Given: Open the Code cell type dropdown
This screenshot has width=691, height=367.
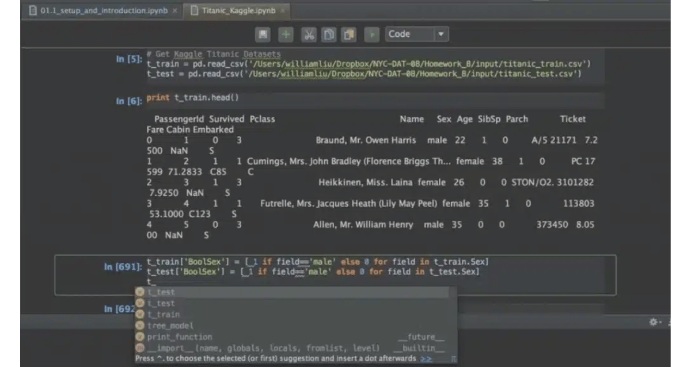Looking at the screenshot, I should click(417, 35).
